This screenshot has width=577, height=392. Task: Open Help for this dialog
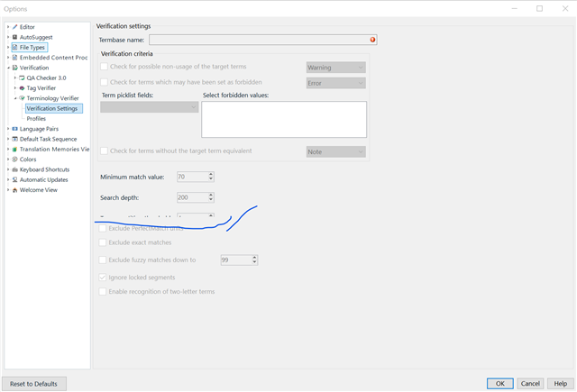coord(561,384)
